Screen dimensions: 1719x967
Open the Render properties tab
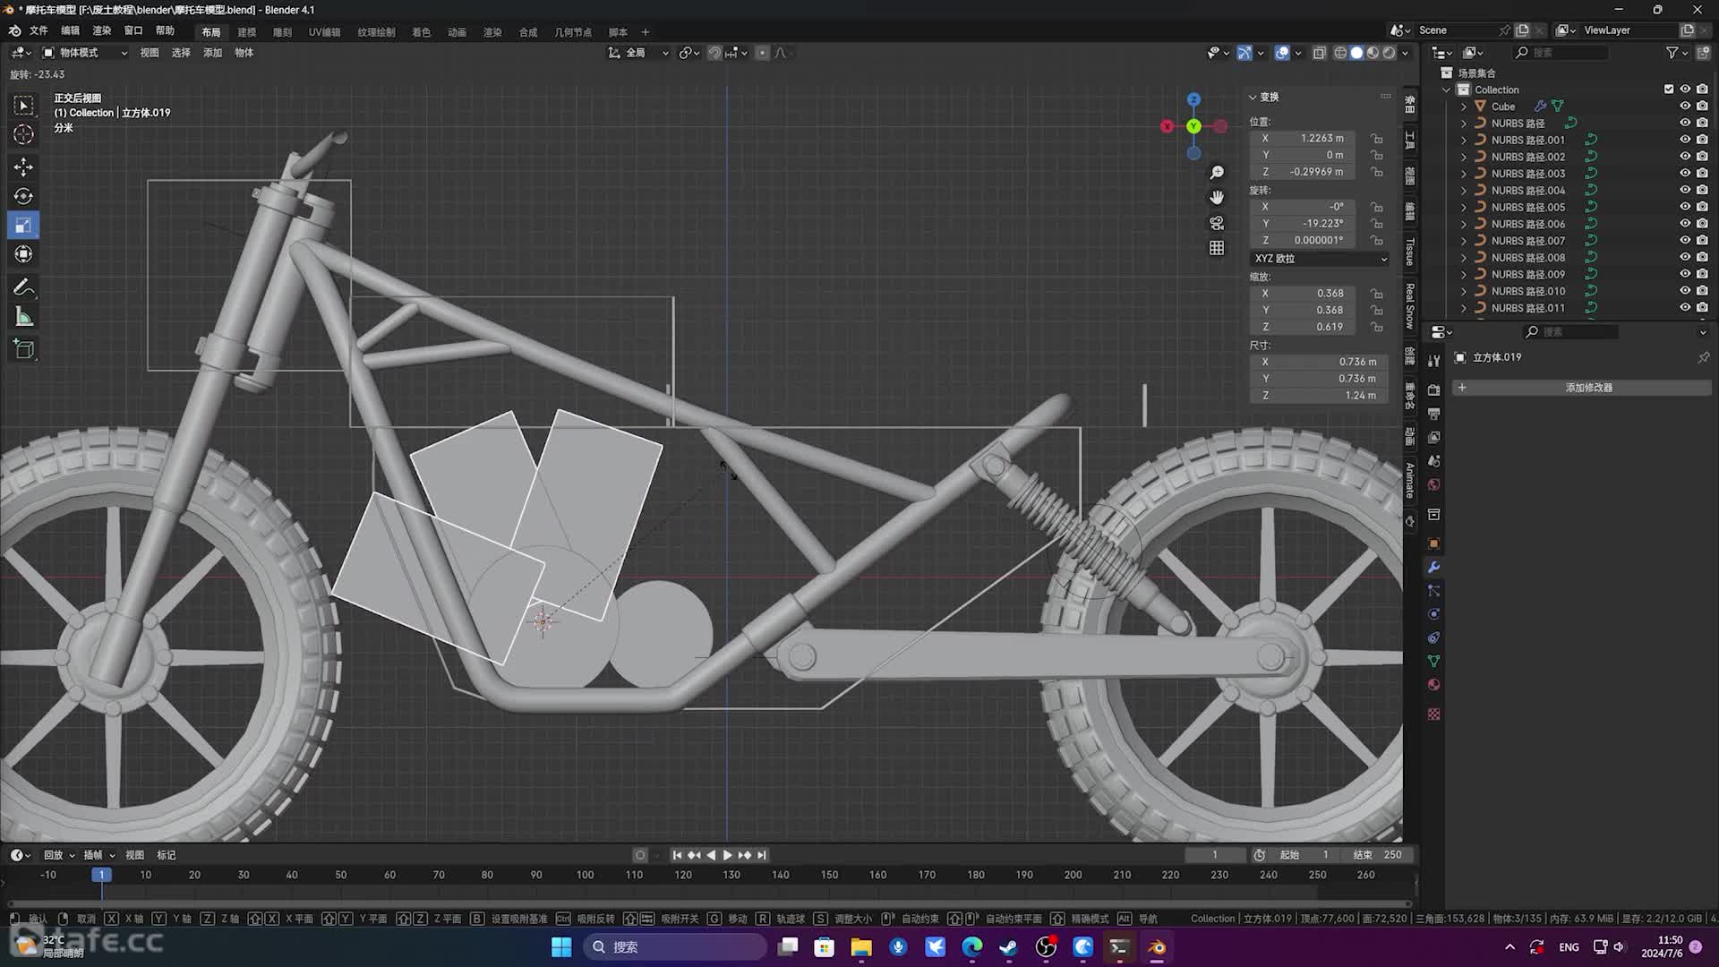pyautogui.click(x=1433, y=390)
